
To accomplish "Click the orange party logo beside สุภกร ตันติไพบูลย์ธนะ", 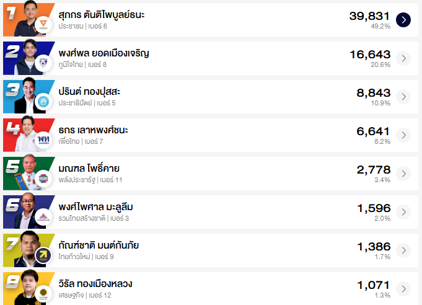I will [43, 25].
